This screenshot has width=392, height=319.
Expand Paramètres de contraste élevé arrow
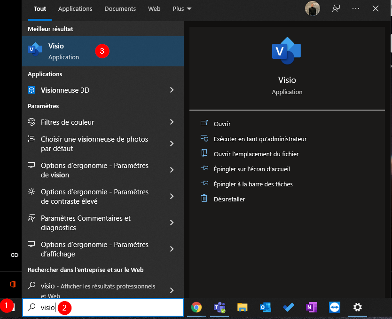click(172, 196)
